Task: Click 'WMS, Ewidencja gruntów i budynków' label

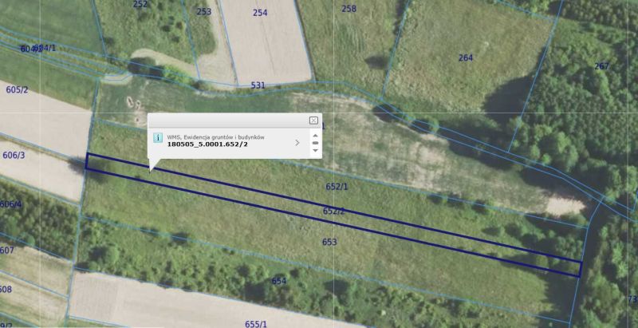Action: click(215, 137)
